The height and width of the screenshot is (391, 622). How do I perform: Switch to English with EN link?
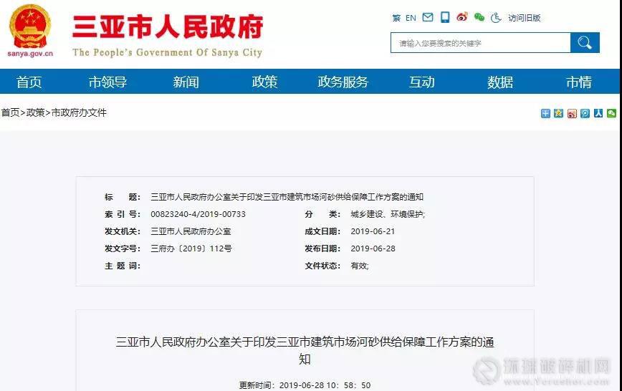411,18
